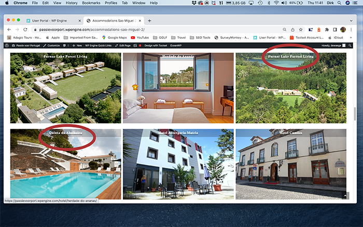Close the User Portal - WP Engine tab
This screenshot has width=363, height=227.
click(80, 21)
